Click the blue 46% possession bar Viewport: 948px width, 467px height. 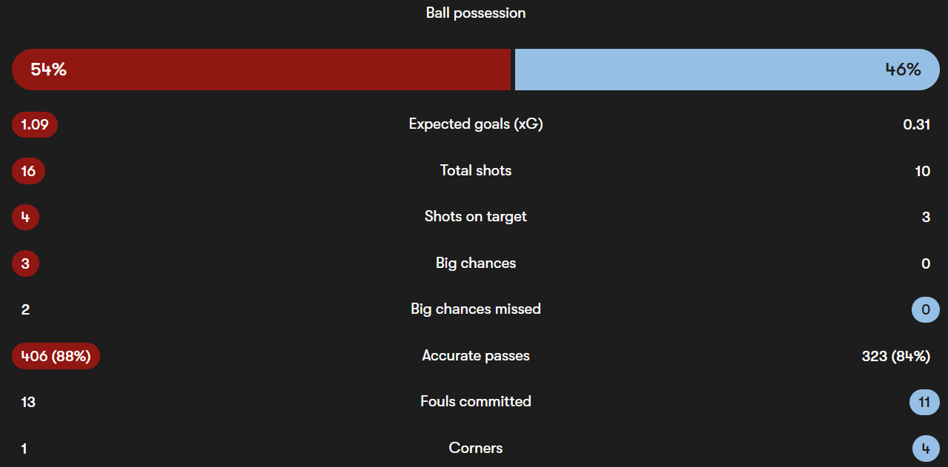[726, 70]
